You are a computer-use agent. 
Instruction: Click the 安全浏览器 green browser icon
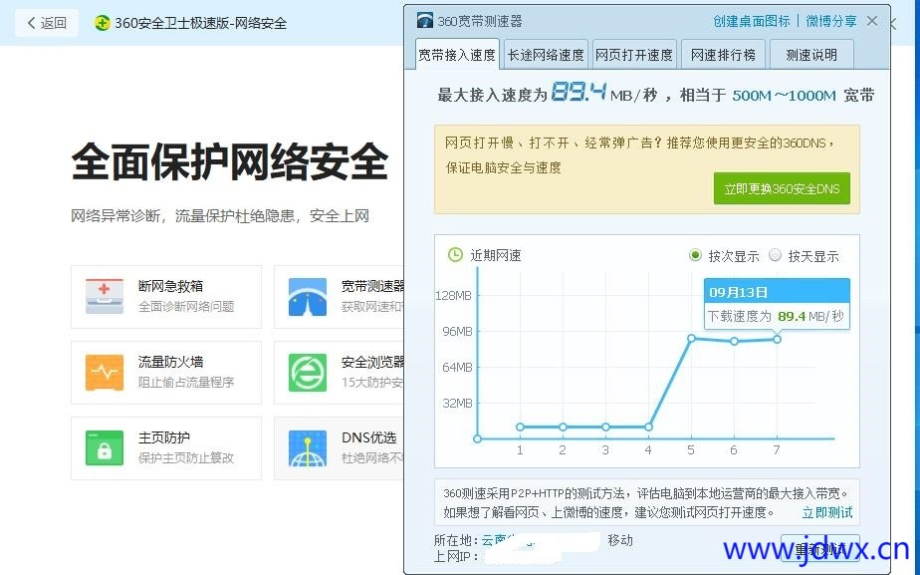[308, 373]
